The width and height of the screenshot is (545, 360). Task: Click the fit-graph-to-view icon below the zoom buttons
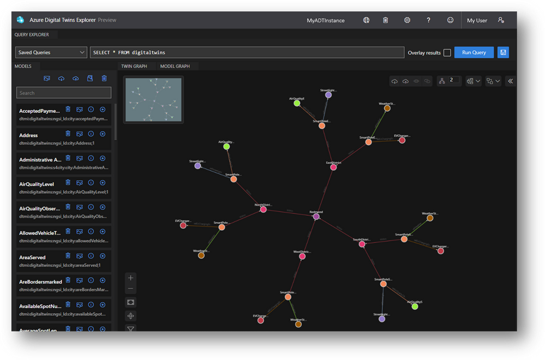click(131, 302)
